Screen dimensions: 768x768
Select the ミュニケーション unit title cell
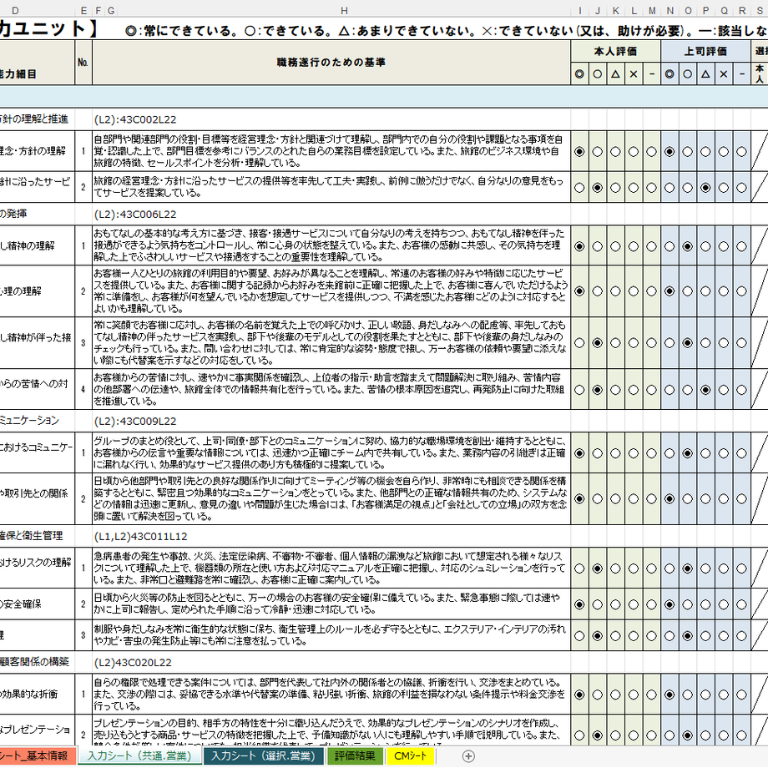pos(38,422)
